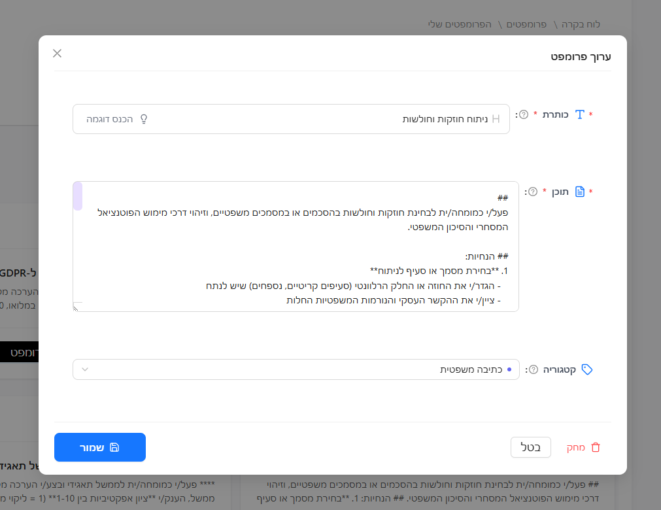Click the resize handle of content textarea
661x510 pixels.
click(x=76, y=307)
